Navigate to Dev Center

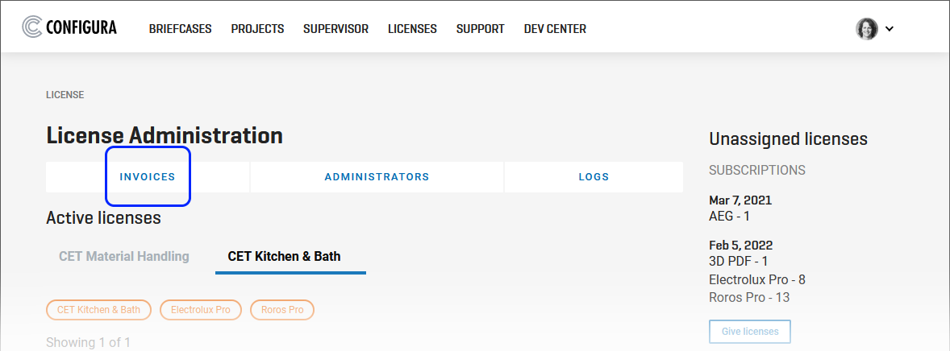(555, 28)
